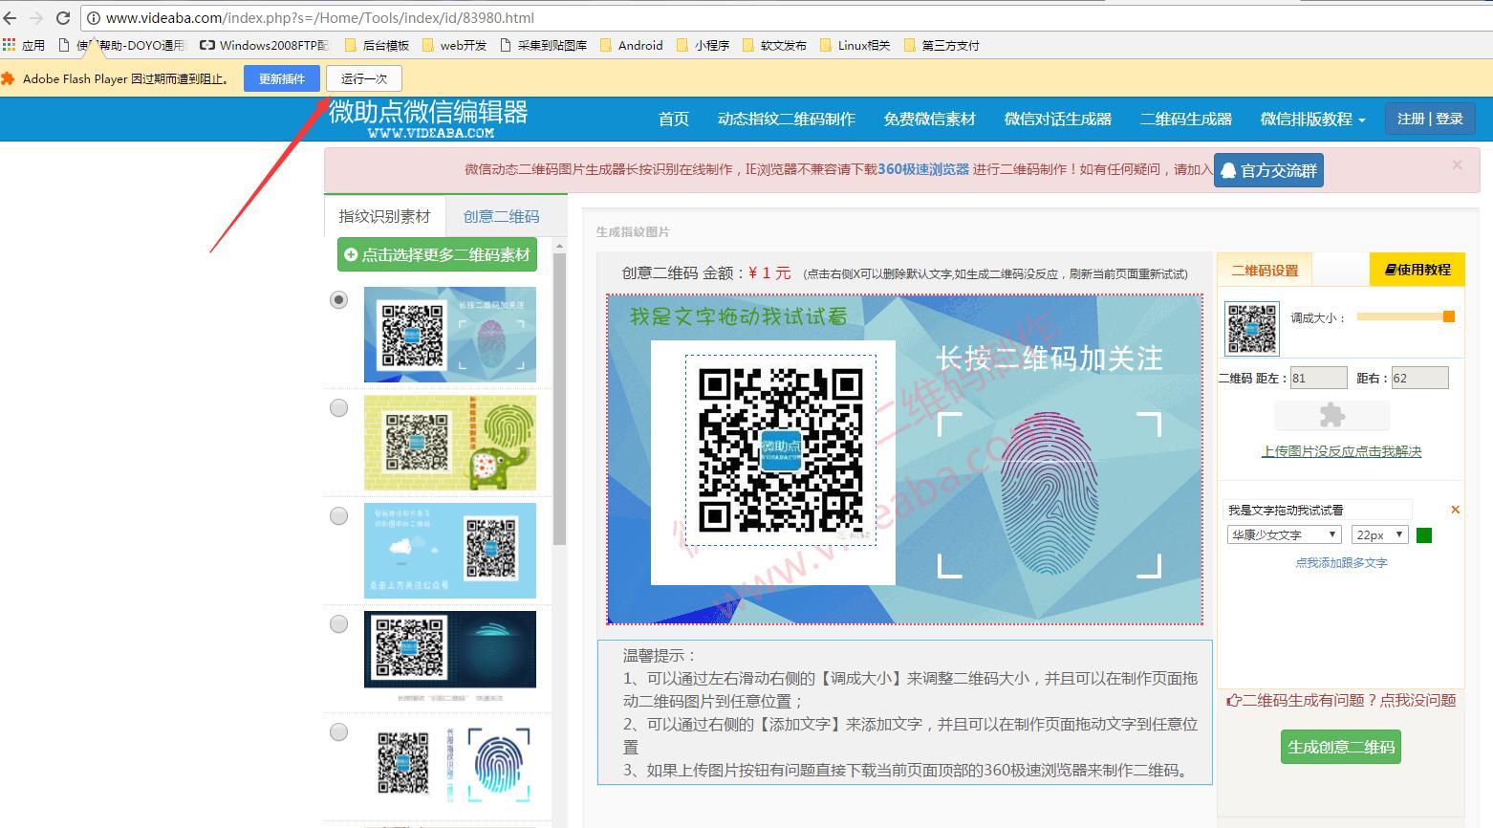Reload the page with the refresh icon

pyautogui.click(x=63, y=17)
